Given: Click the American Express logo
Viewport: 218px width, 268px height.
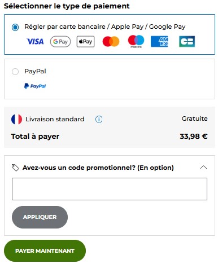Looking at the screenshot, I should pos(159,42).
